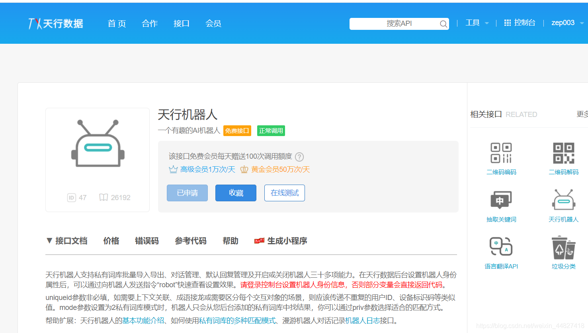Click the search magnifier icon
Screen dimensions: 588x333
tap(443, 24)
